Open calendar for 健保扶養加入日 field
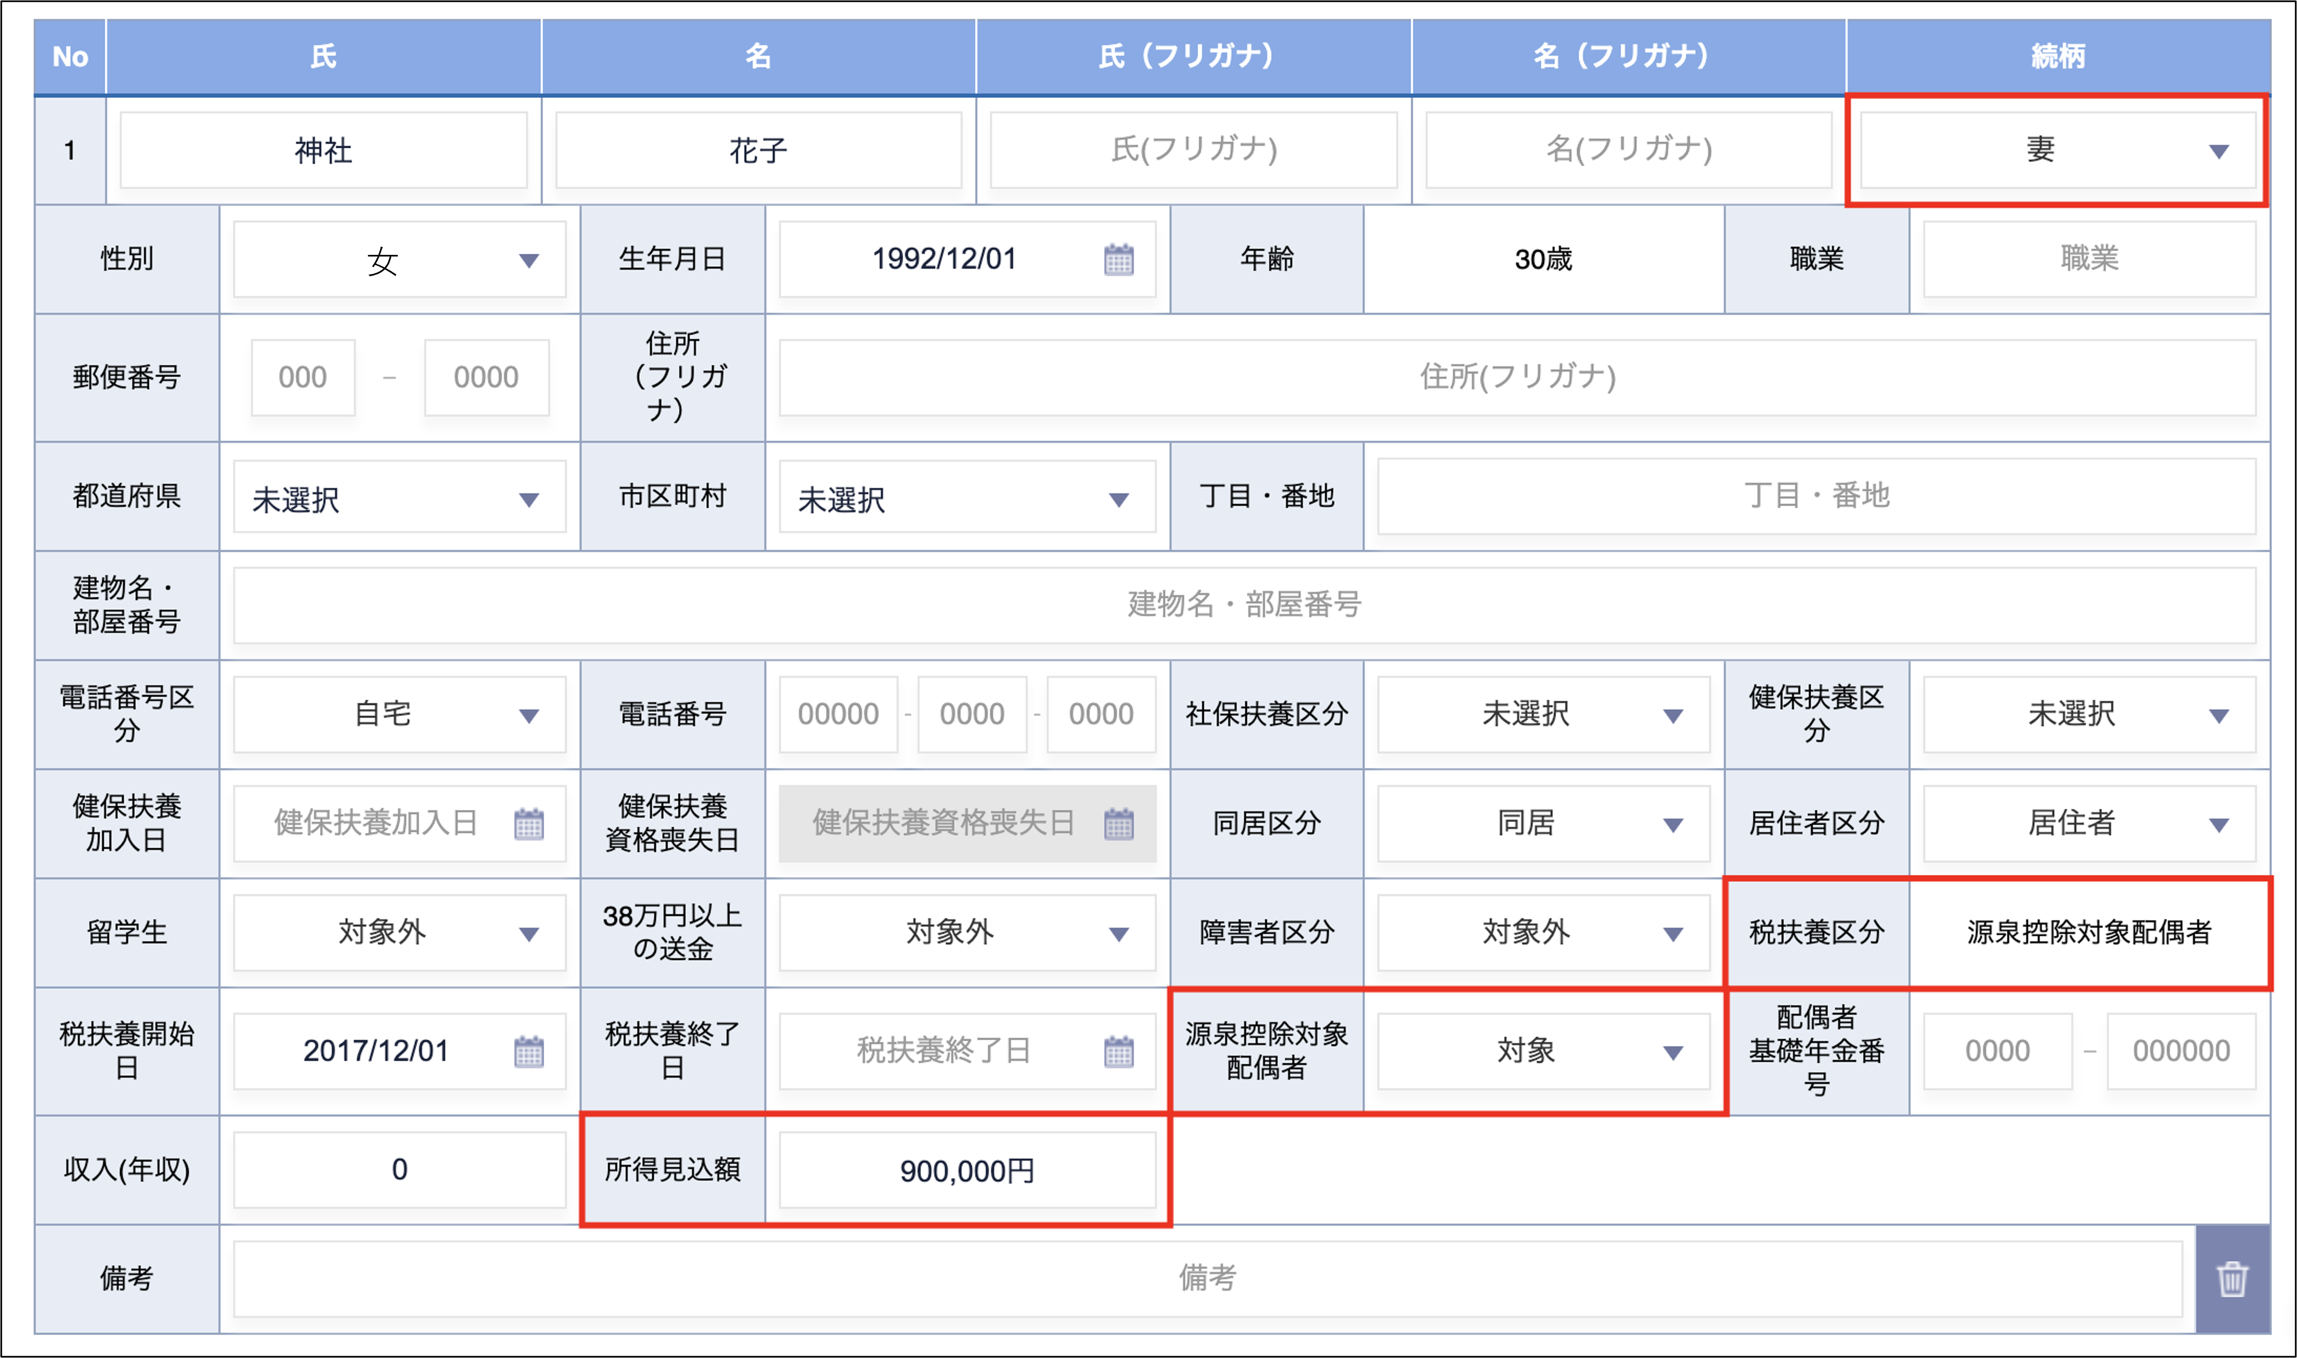2297x1358 pixels. coord(528,824)
